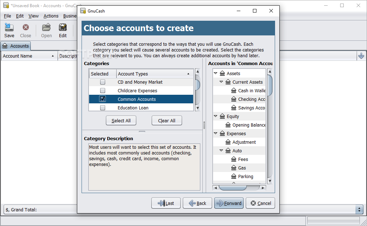367x226 pixels.
Task: Uncheck the Common Accounts checkbox
Action: point(103,99)
